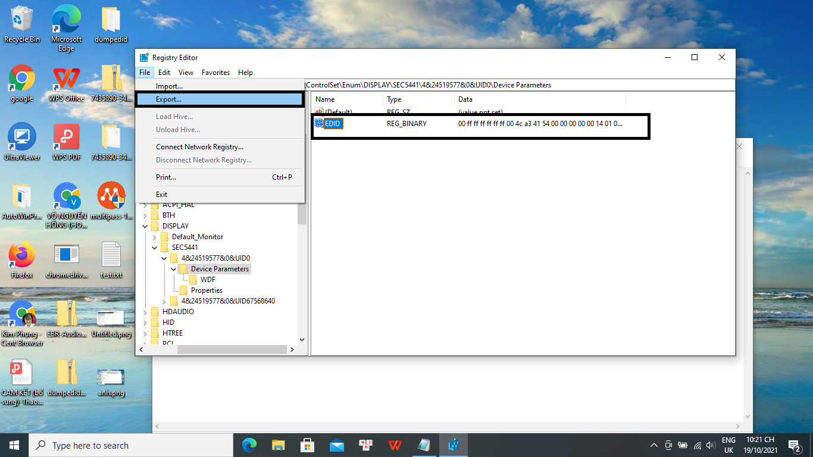Choose Export... from the File menu
This screenshot has height=457, width=813.
coord(169,99)
